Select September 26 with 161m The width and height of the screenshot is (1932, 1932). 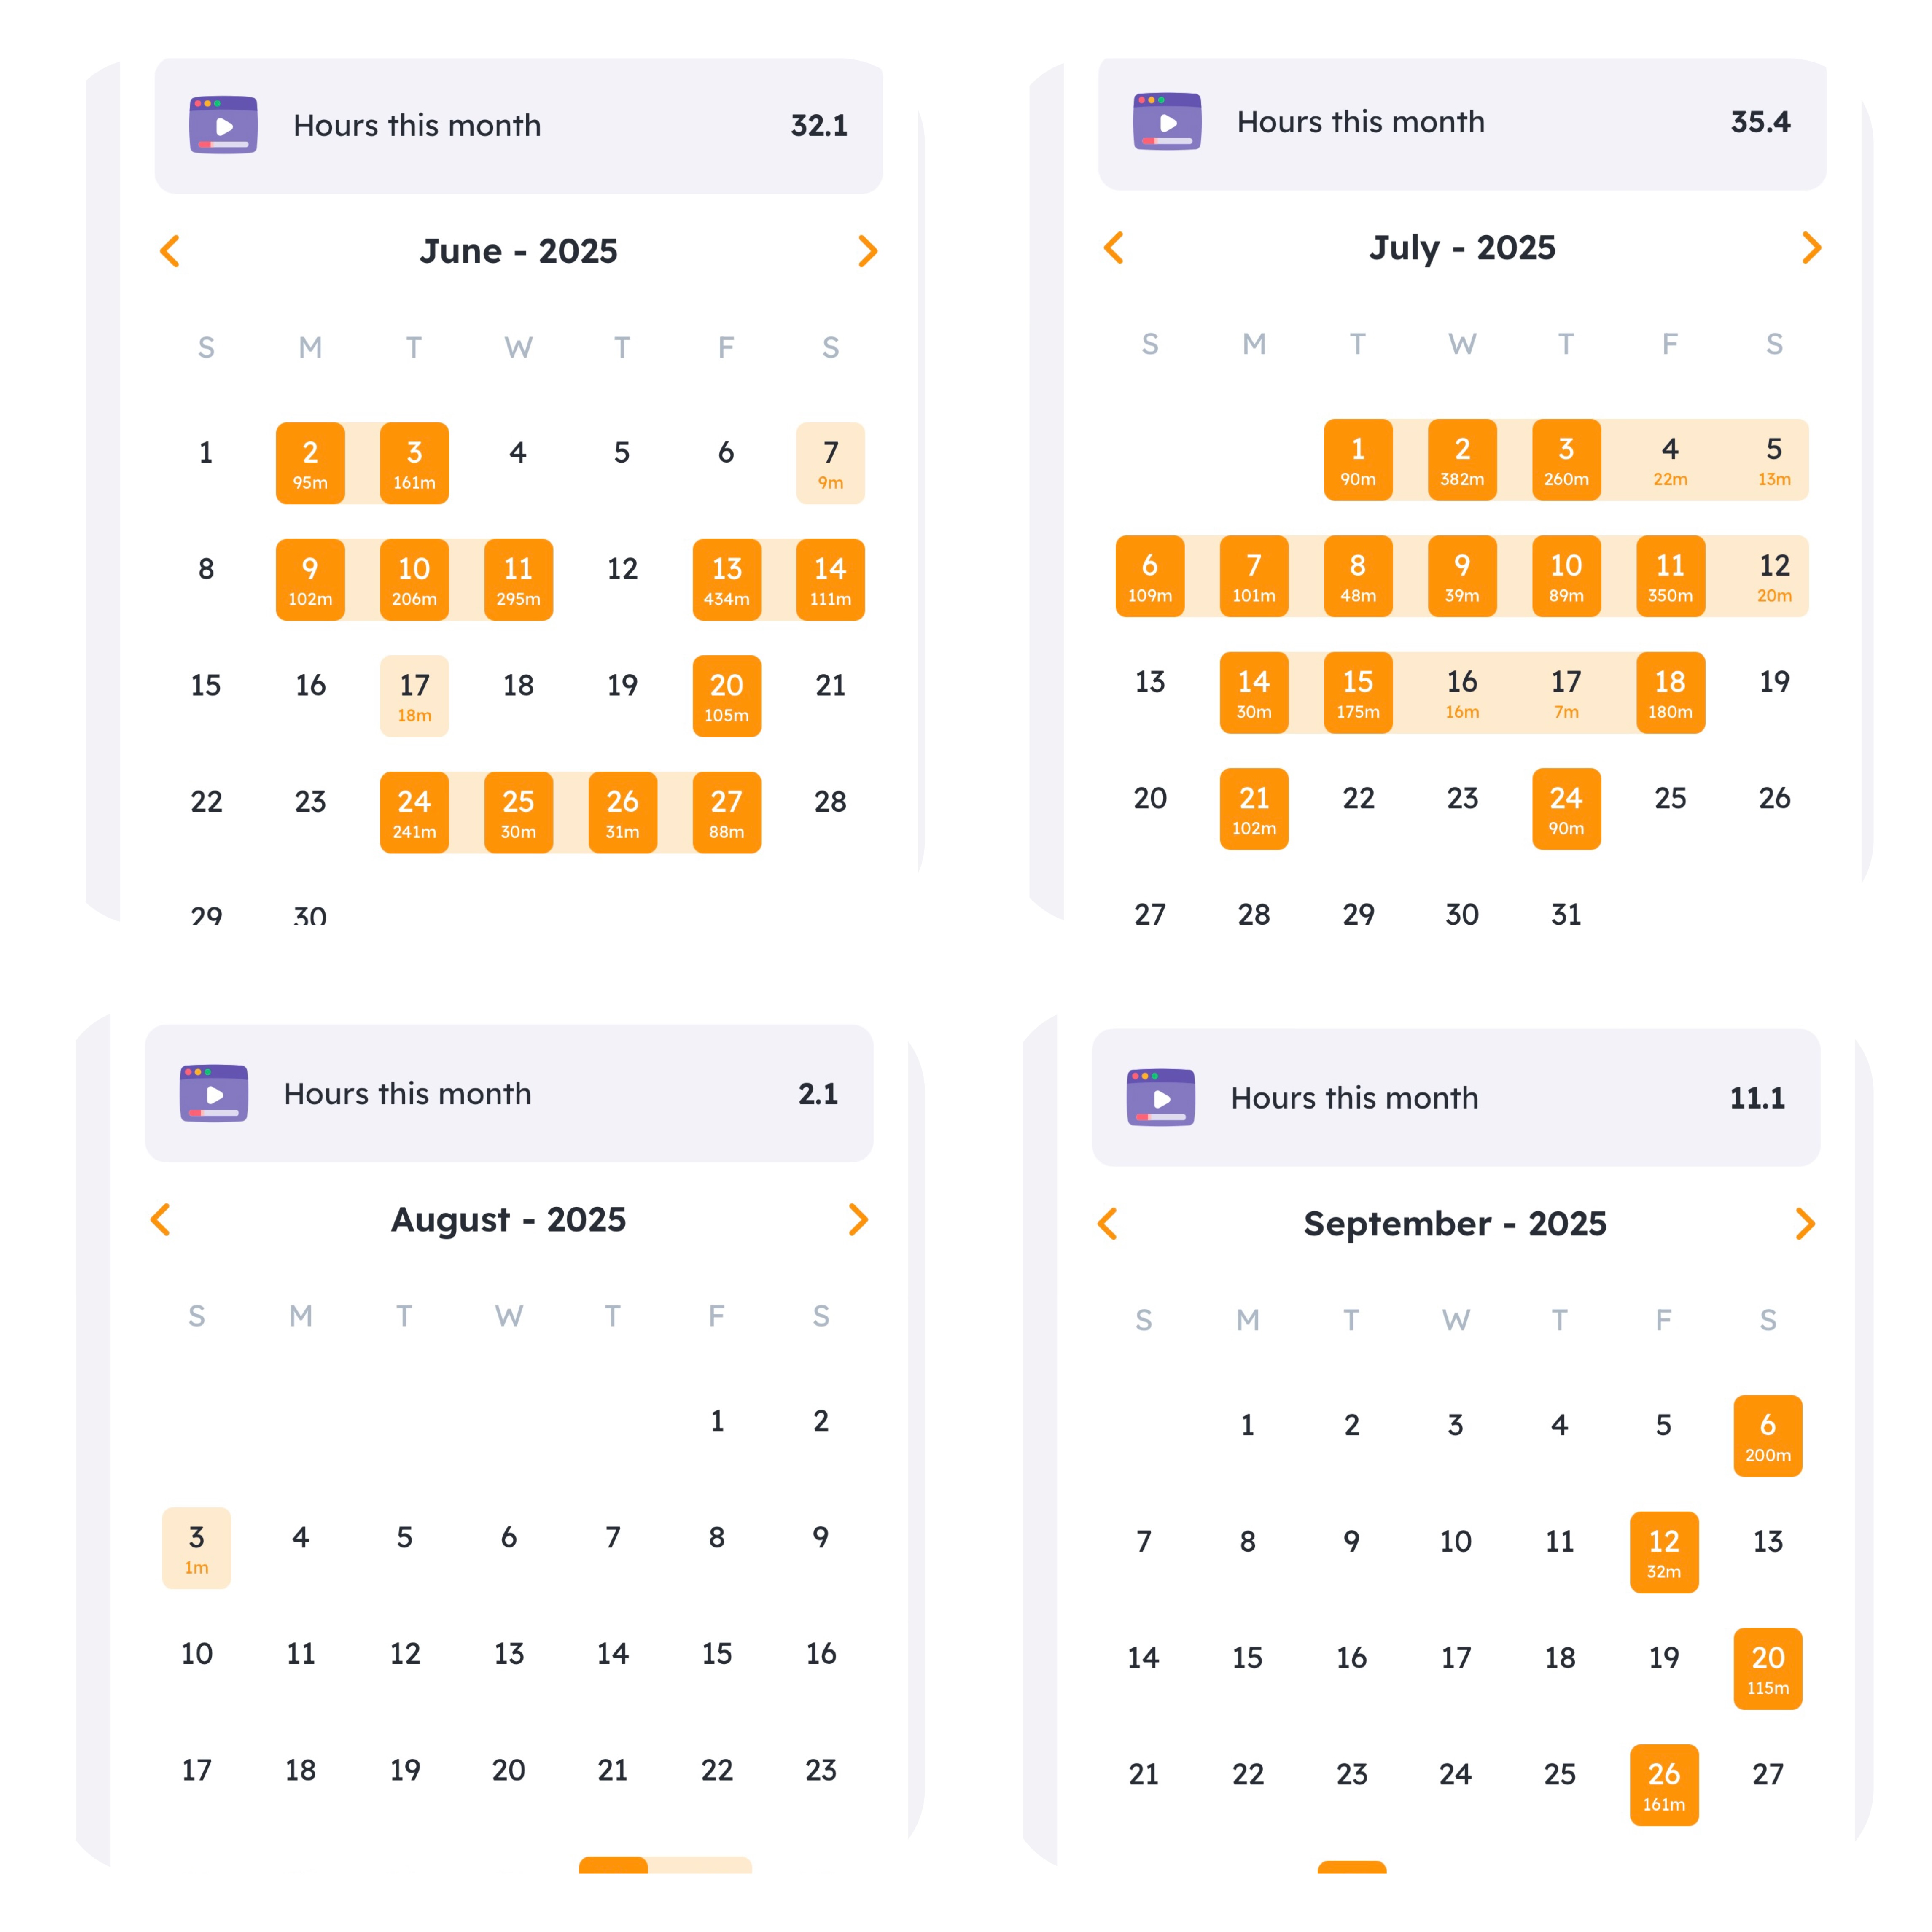(1663, 1785)
